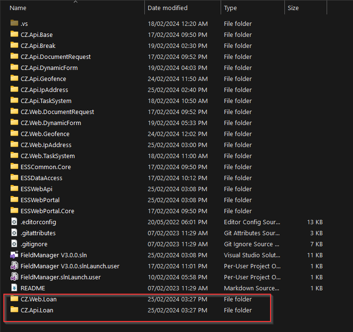Image resolution: width=353 pixels, height=332 pixels.
Task: Click the CZ.Api.DynamicForm folder icon
Action: (14, 67)
